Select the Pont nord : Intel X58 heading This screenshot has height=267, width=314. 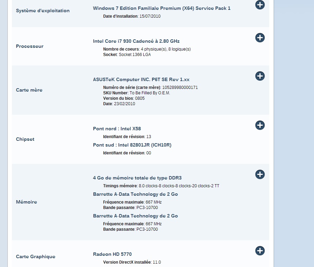pos(117,129)
